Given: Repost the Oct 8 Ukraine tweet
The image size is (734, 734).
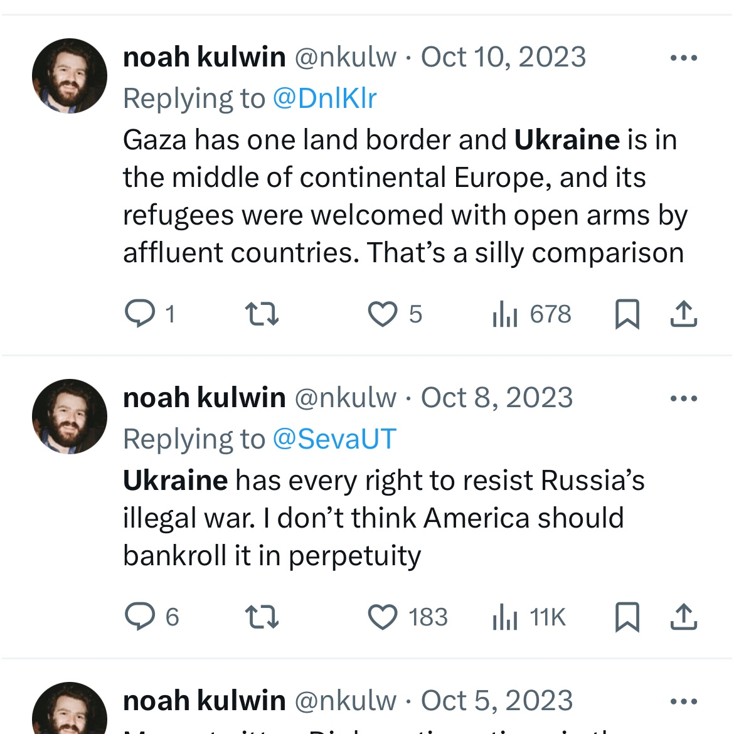Looking at the screenshot, I should [x=262, y=616].
